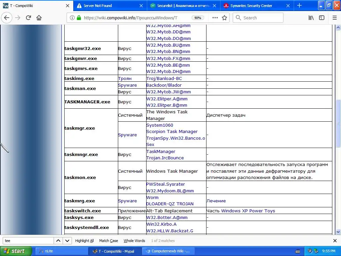Open the Trojan.IrcBounce link
Screen dimensions: 341x256
point(165,158)
